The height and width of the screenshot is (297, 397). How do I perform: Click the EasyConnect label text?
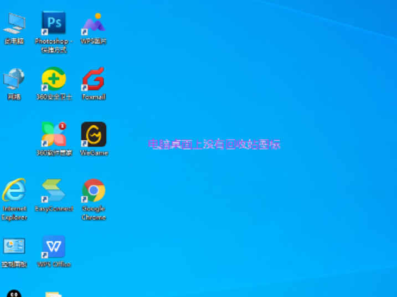coord(54,209)
